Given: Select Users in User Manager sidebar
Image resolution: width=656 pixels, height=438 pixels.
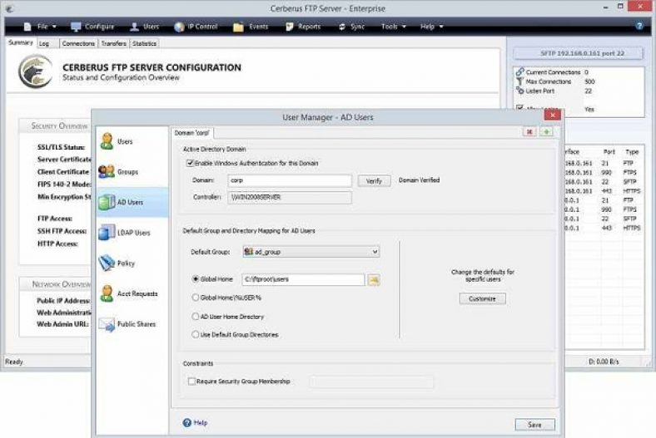Looking at the screenshot, I should tap(132, 141).
